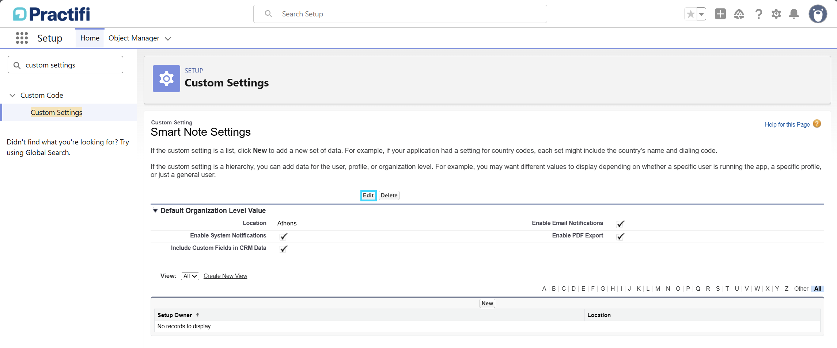
Task: Open the global actions plus icon
Action: (x=720, y=14)
